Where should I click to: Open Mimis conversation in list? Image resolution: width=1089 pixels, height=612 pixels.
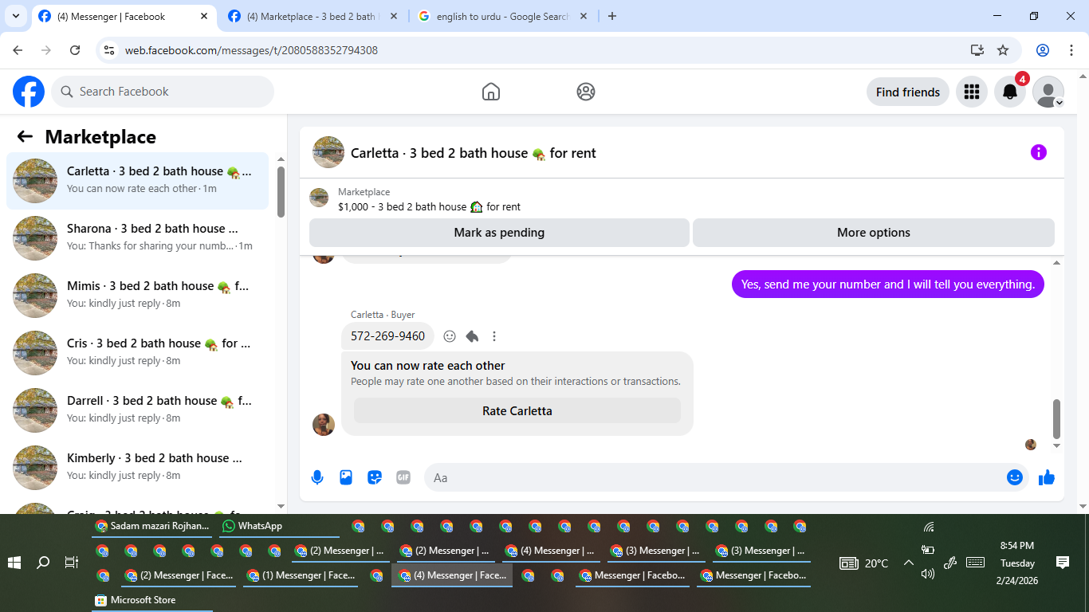(138, 296)
